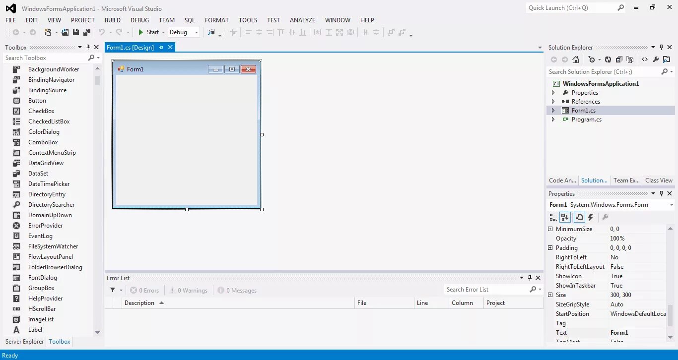This screenshot has height=360, width=678.
Task: Open the ANALYZE menu
Action: (303, 20)
